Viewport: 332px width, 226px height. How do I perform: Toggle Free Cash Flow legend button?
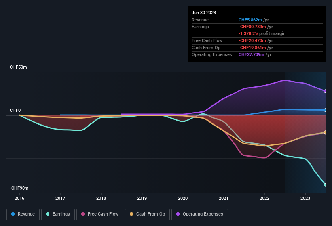100,214
